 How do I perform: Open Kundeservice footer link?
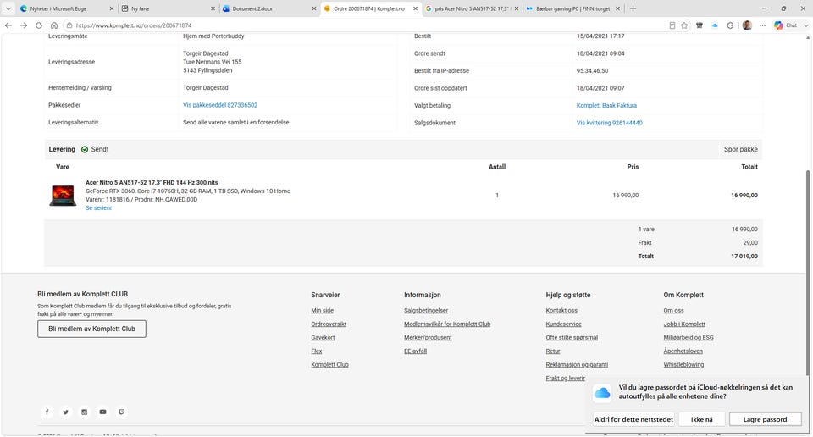pyautogui.click(x=563, y=324)
